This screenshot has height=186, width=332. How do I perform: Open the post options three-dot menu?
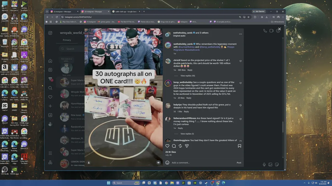click(240, 34)
